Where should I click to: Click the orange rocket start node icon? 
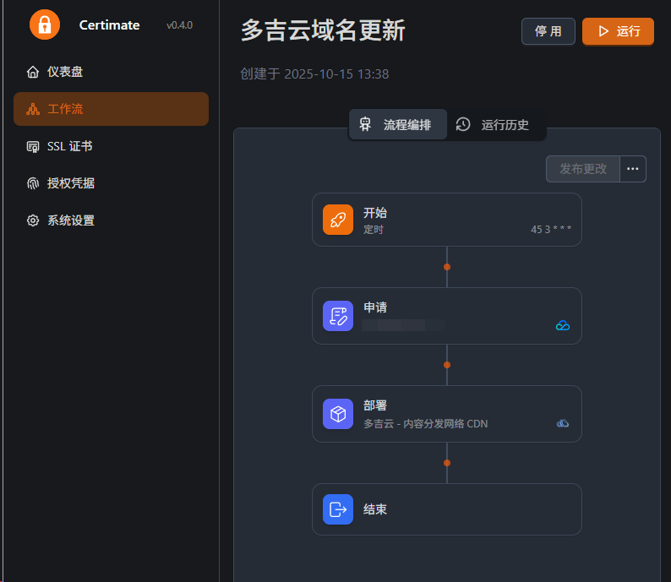(x=338, y=220)
